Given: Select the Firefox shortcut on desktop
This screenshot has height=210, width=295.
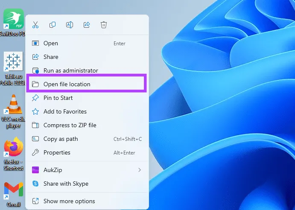Looking at the screenshot, I should [13, 152].
